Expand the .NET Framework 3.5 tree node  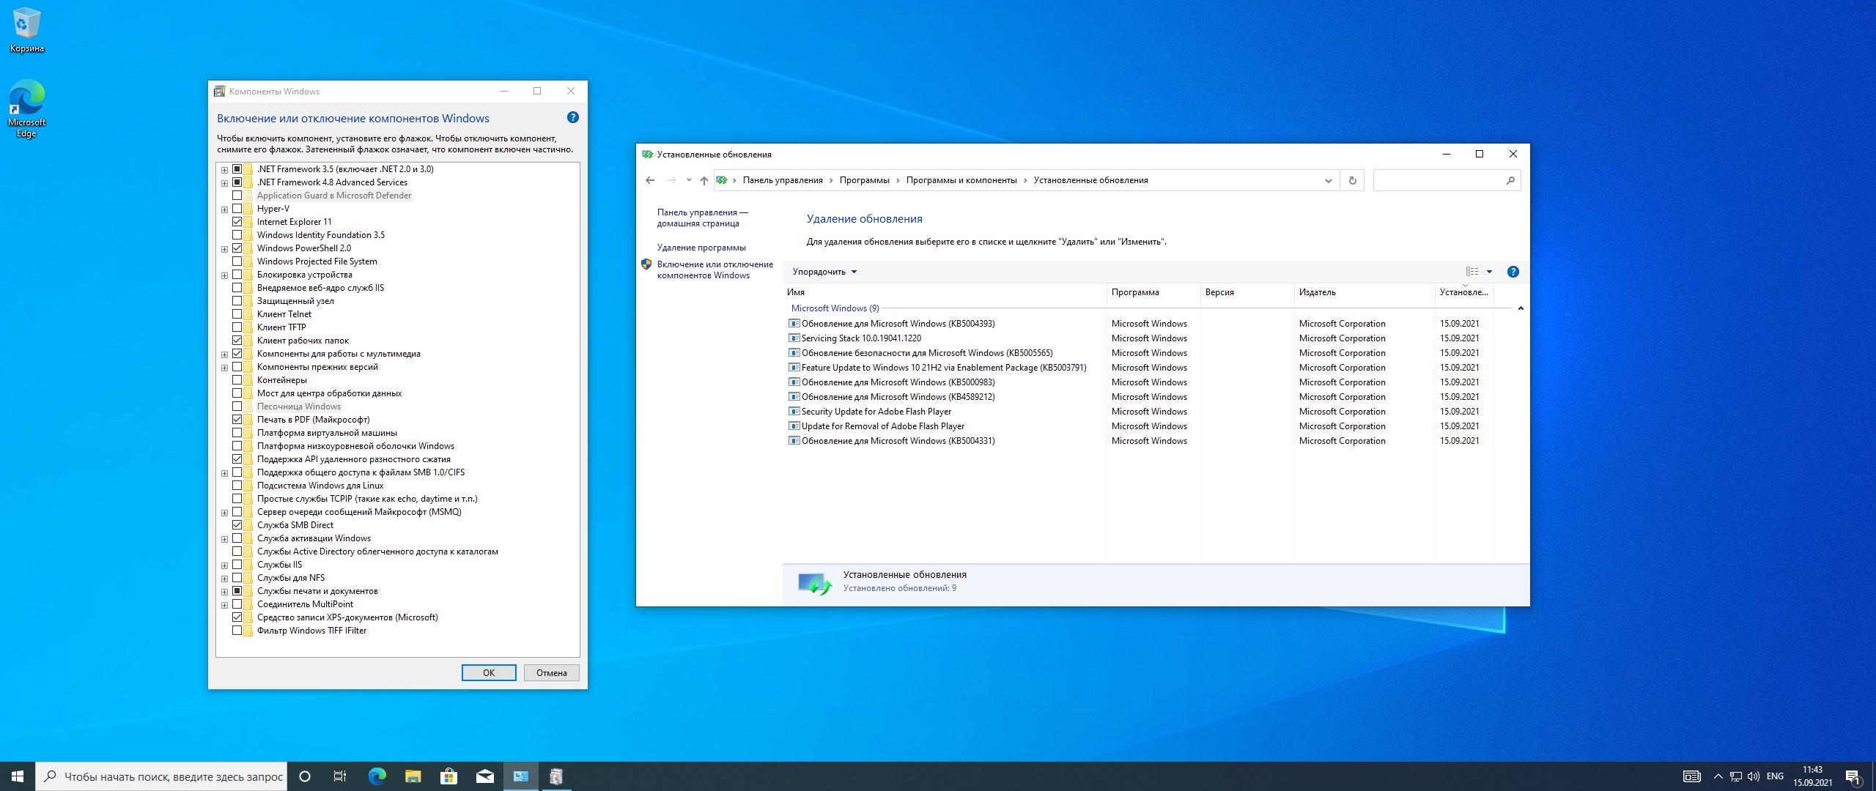[224, 170]
